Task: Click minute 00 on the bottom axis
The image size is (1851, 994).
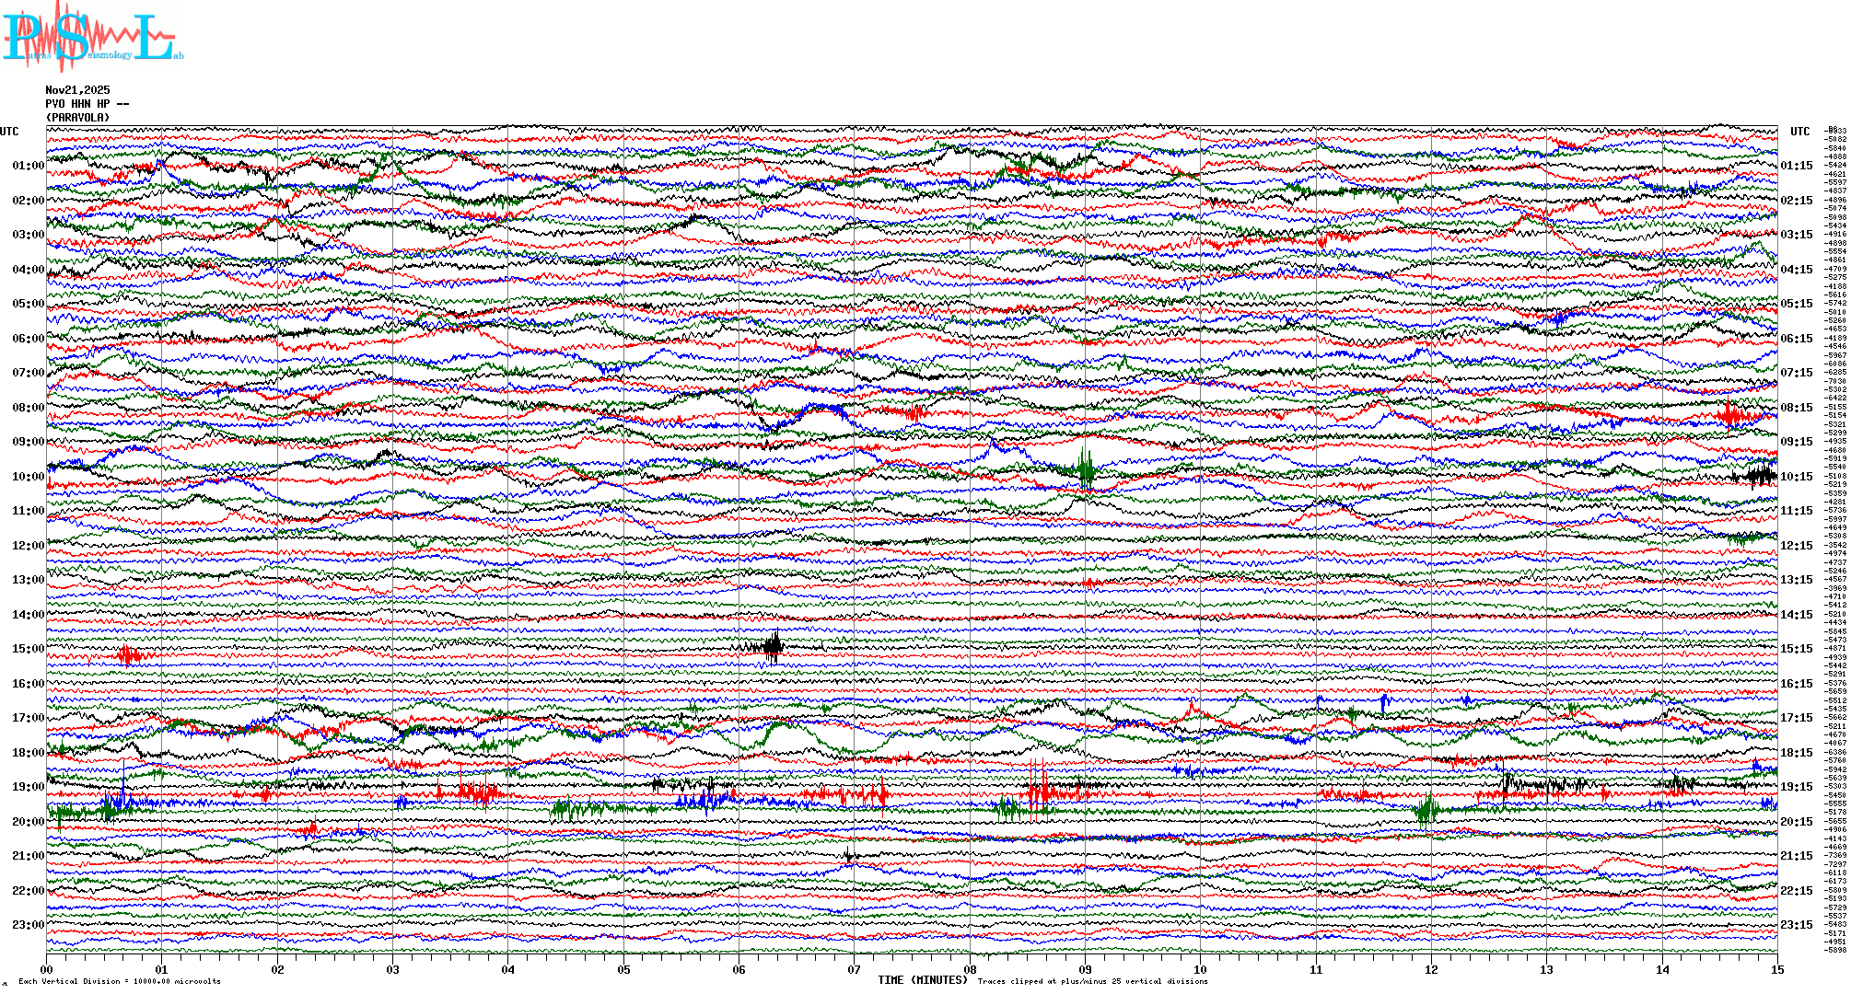Action: tap(46, 969)
